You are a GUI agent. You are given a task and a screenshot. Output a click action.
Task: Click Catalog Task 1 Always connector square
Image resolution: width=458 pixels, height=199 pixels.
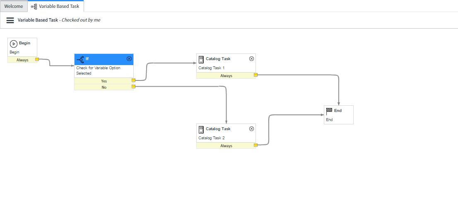[256, 75]
